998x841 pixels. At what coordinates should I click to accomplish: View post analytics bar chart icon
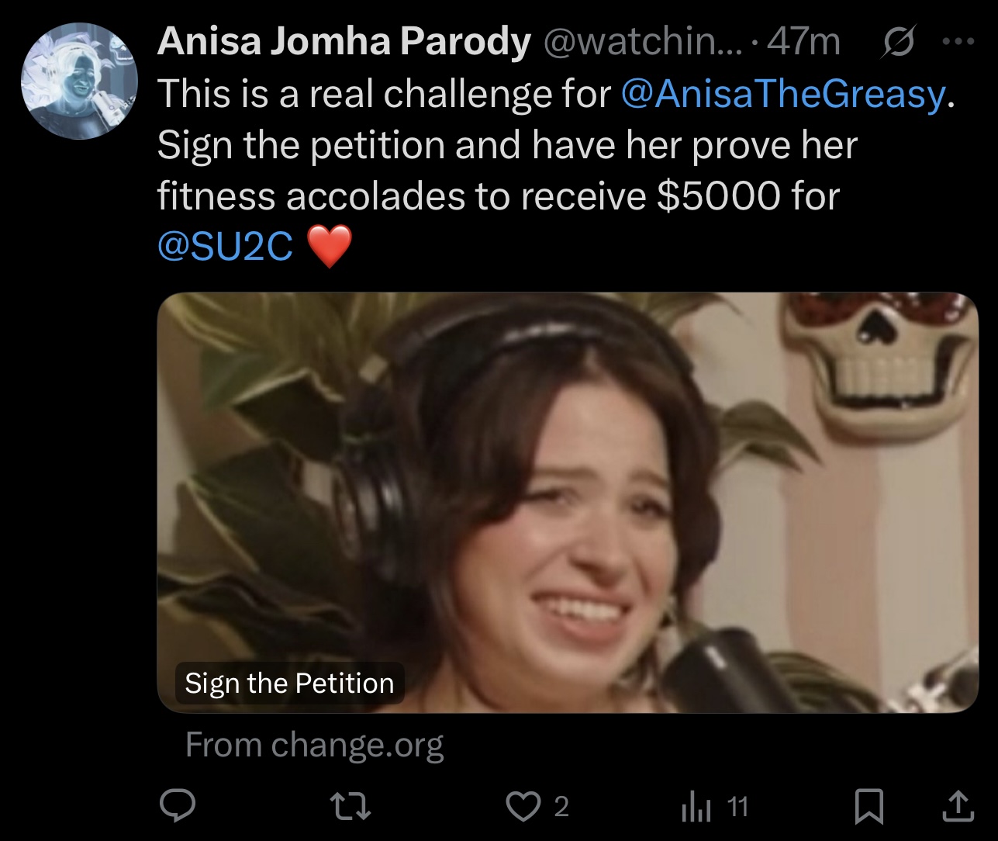click(x=696, y=807)
